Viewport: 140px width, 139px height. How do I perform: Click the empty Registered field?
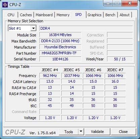(120, 41)
